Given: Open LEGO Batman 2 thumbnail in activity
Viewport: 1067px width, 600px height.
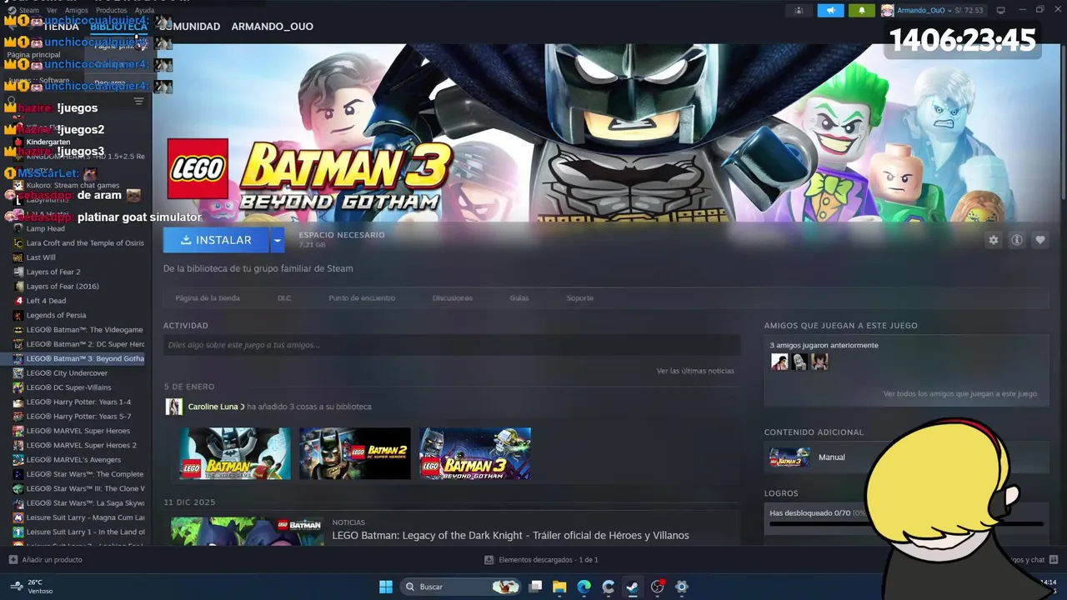Looking at the screenshot, I should tap(355, 453).
